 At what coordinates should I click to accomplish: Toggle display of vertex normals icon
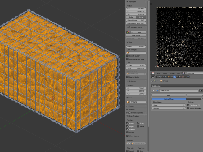127,144
